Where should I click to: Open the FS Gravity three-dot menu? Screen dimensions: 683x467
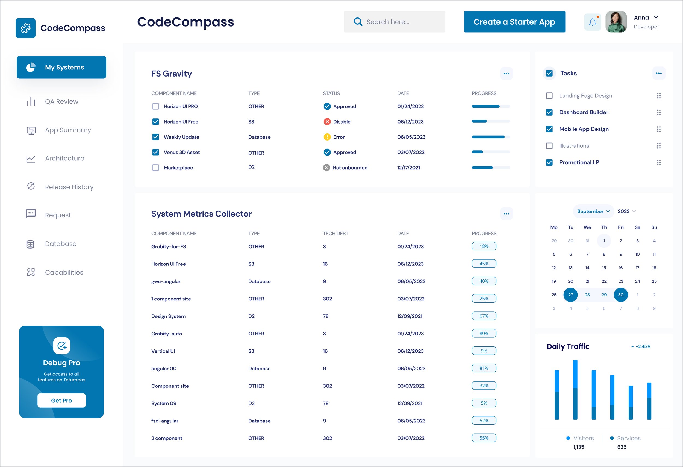click(506, 74)
